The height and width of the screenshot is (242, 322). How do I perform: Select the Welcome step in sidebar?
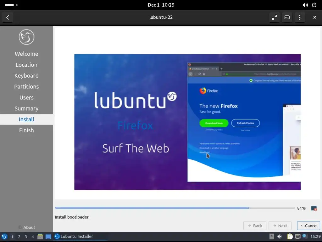[26, 54]
